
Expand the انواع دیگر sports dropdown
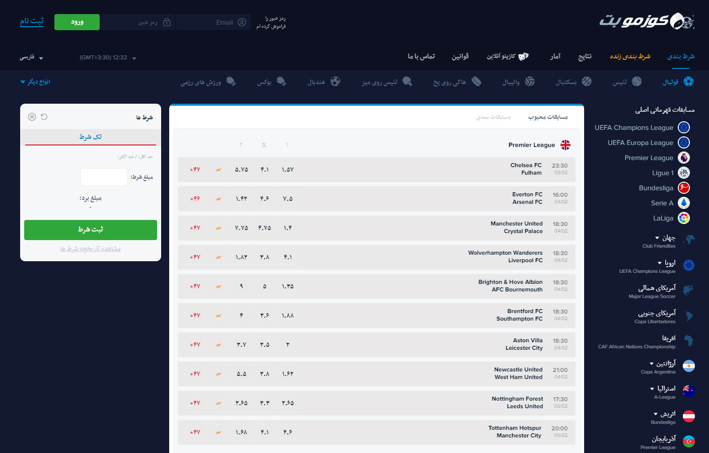pyautogui.click(x=35, y=82)
